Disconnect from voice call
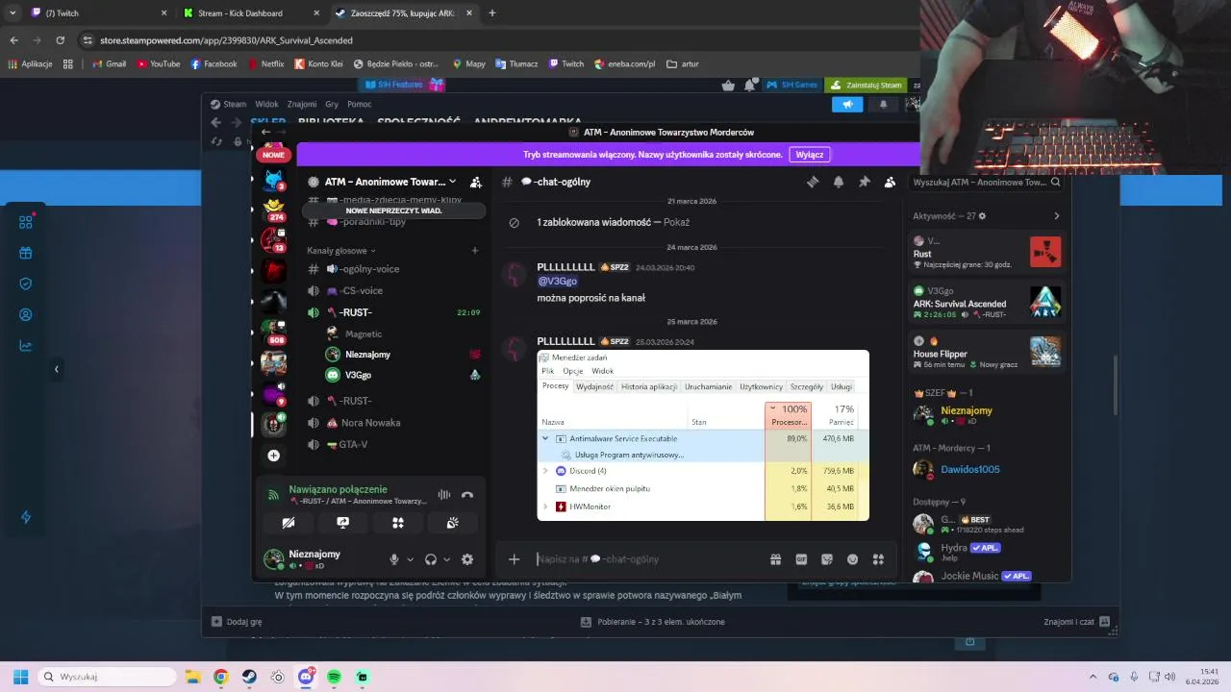Image resolution: width=1231 pixels, height=692 pixels. coord(467,495)
